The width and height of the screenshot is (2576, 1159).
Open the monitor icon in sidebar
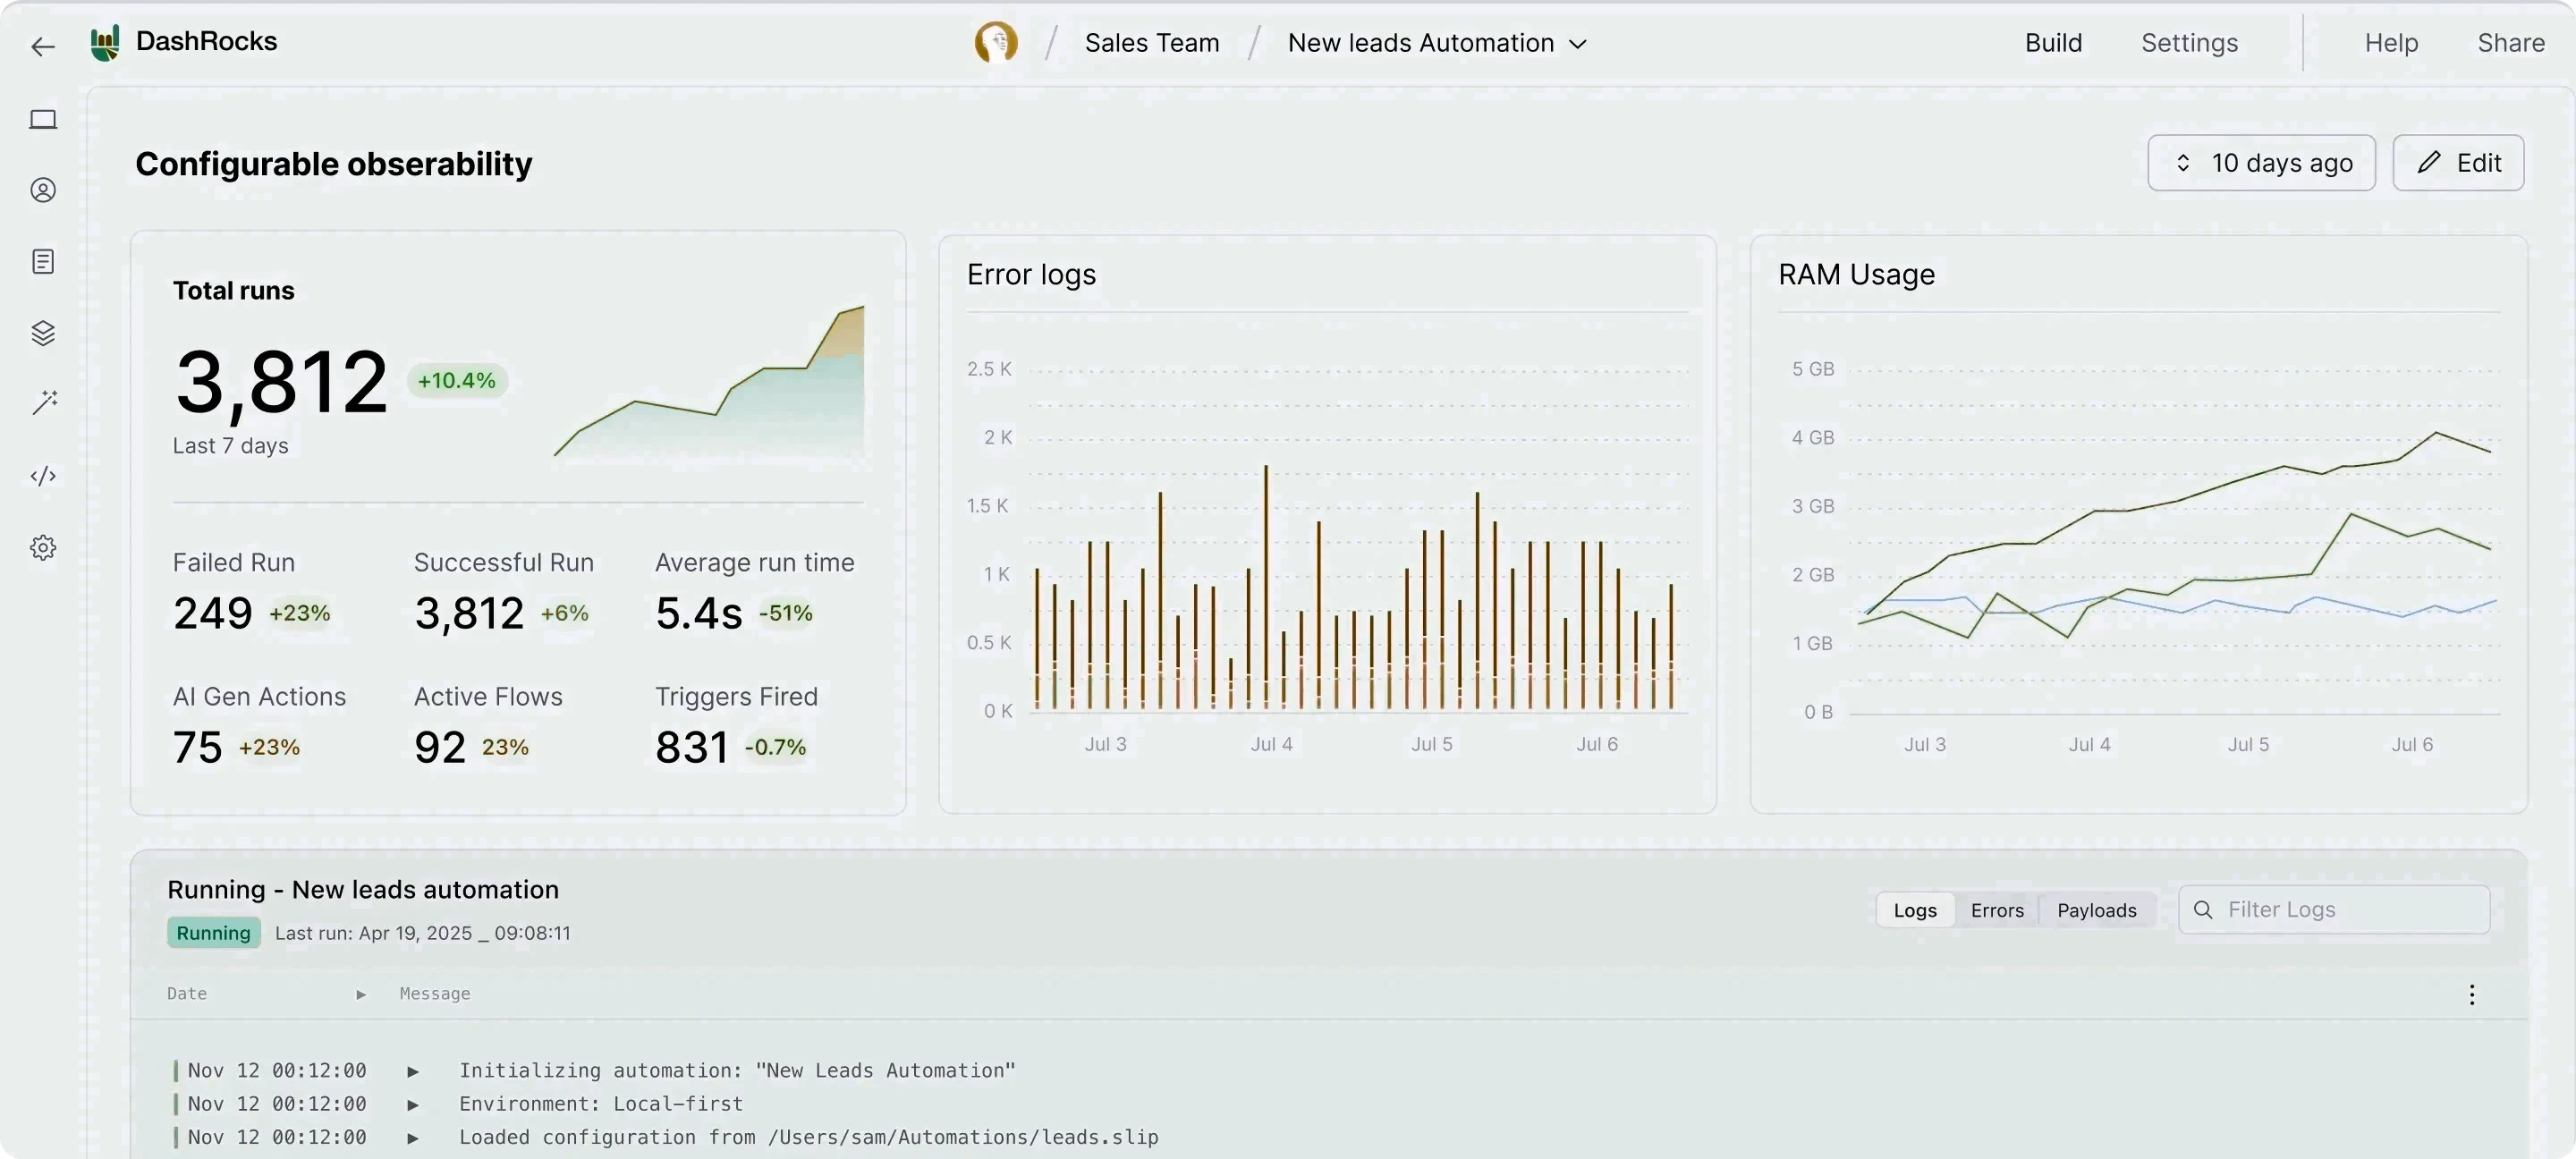(x=43, y=120)
